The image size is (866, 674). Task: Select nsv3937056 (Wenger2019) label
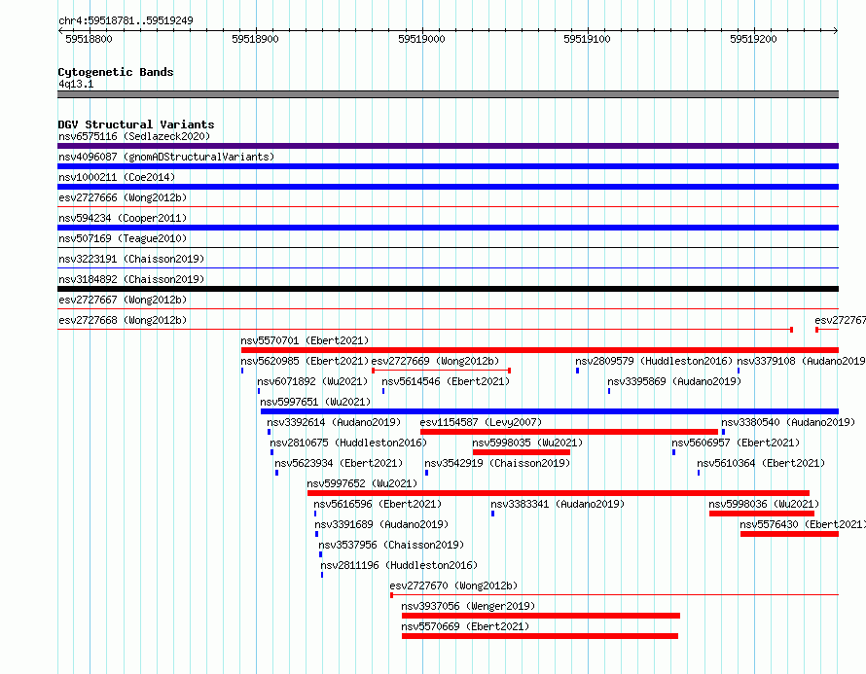tap(468, 606)
